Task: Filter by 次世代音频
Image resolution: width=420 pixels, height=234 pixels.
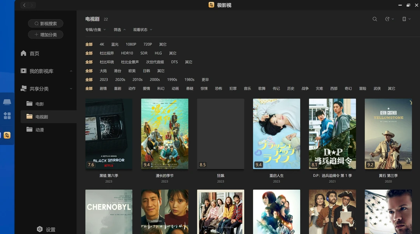Action: click(155, 62)
